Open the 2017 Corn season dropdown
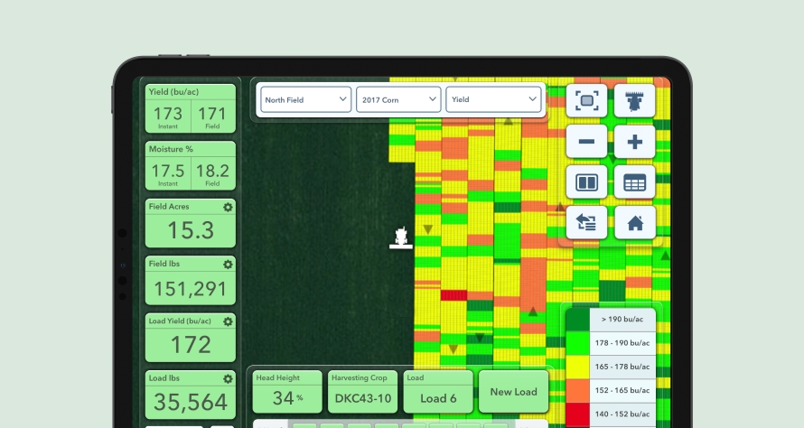Viewport: 804px width, 428px height. pyautogui.click(x=398, y=100)
